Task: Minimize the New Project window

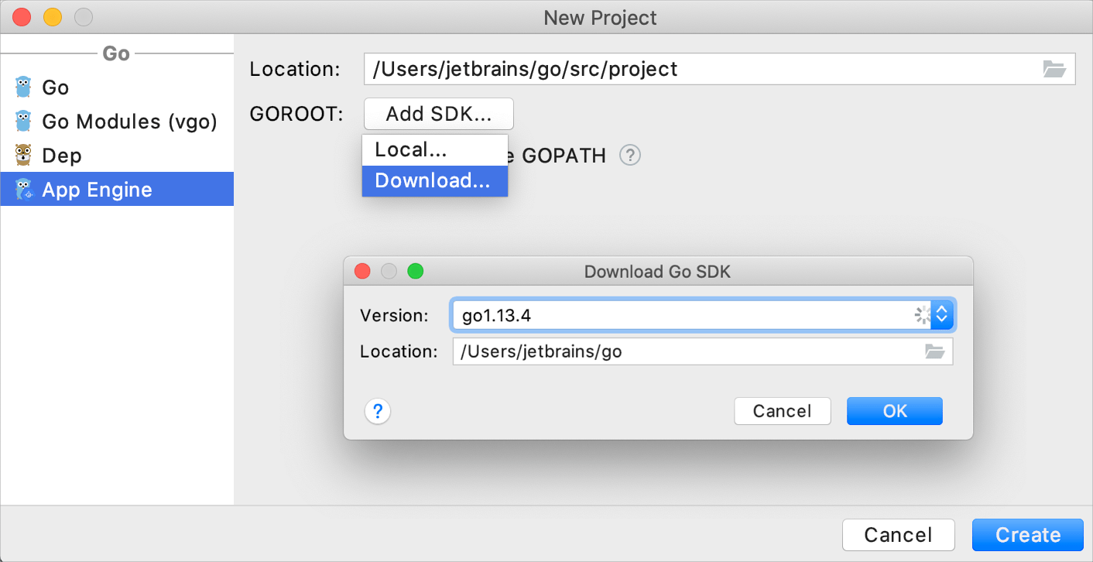Action: 53,16
